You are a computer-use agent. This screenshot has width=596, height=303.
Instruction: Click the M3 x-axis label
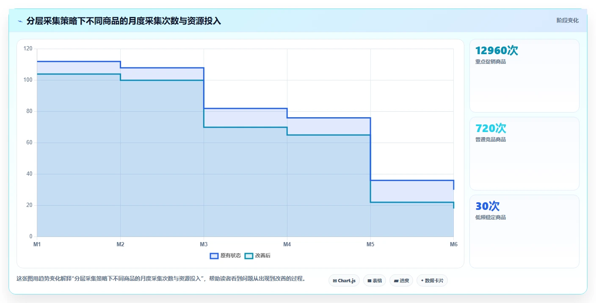pos(204,244)
